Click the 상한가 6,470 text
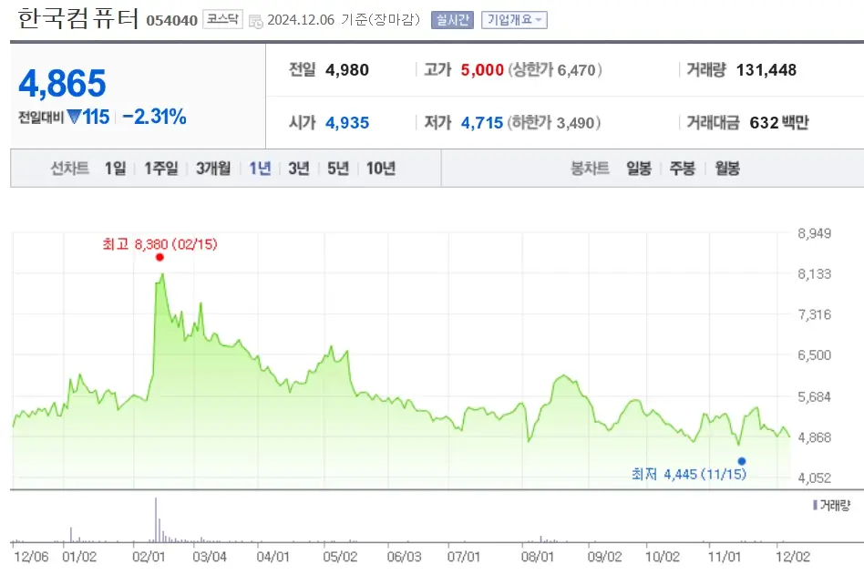 [x=555, y=70]
